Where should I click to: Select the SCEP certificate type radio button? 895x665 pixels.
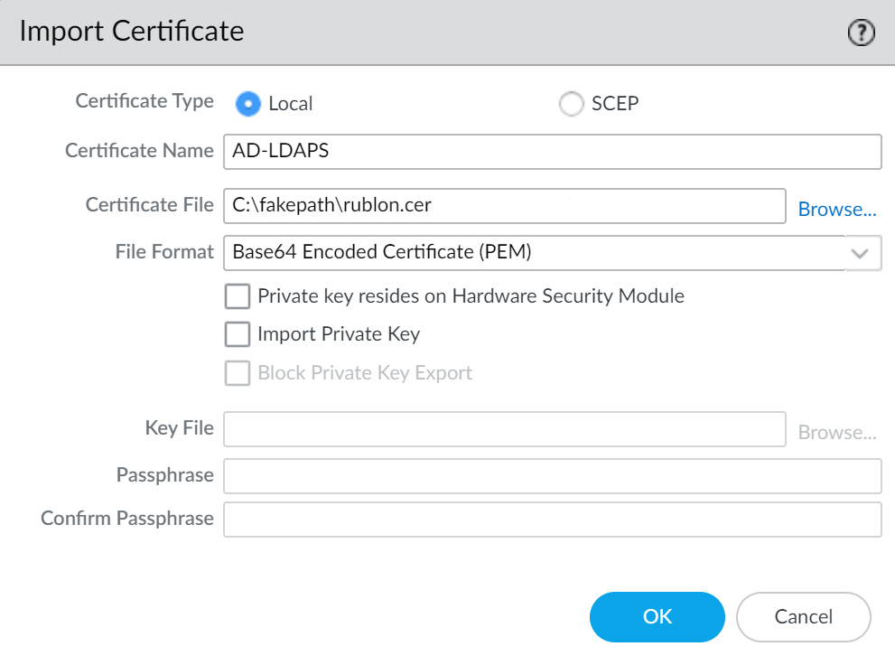571,104
